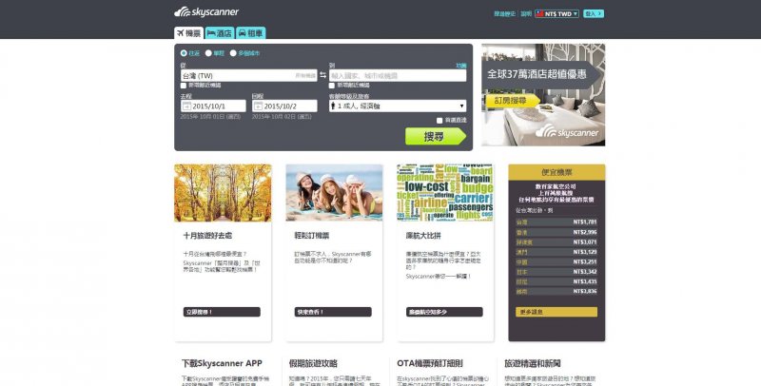Viewport: 761px width, 386px height.
Task: Click the 便宜機票 panel header
Action: (556, 172)
